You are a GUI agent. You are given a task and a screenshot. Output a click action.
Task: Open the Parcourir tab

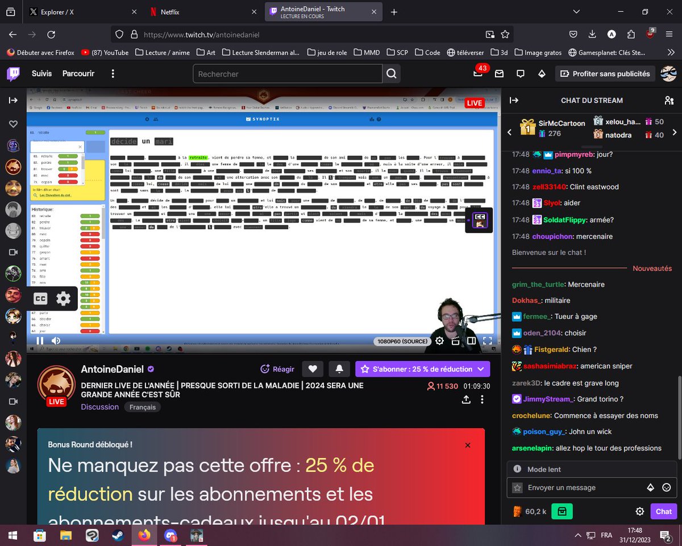(78, 74)
